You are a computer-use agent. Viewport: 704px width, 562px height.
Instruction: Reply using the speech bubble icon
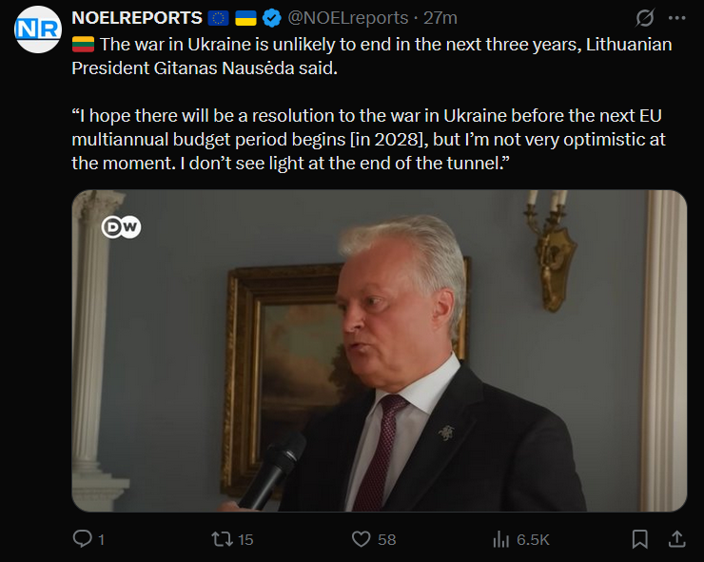click(x=83, y=539)
